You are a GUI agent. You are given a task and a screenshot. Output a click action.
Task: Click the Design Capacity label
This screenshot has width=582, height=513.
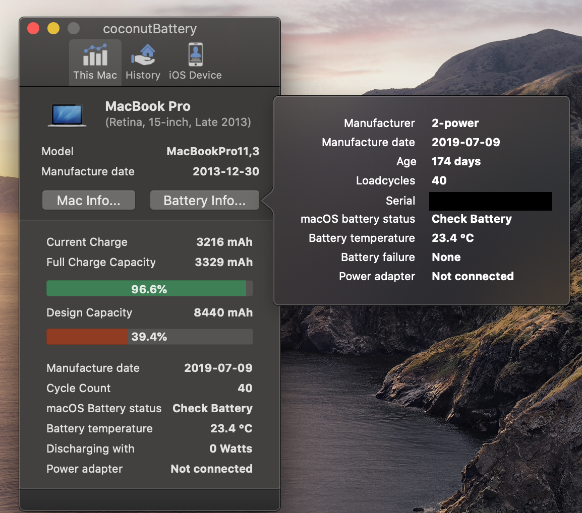[89, 313]
